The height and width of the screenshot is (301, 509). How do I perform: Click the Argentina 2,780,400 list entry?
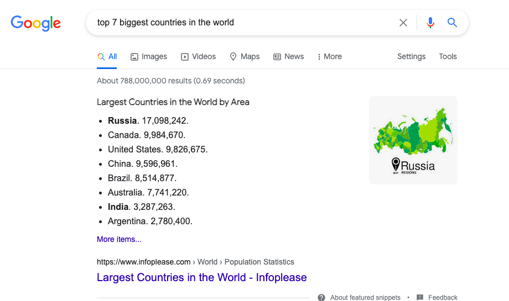150,221
